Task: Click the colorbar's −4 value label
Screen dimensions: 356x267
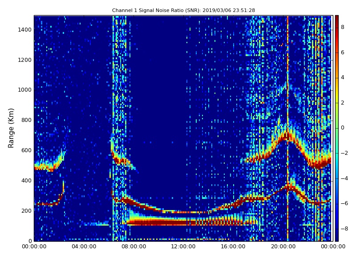Action: point(344,178)
